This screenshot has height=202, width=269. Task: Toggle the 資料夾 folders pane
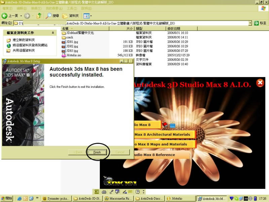pyautogui.click(x=71, y=16)
